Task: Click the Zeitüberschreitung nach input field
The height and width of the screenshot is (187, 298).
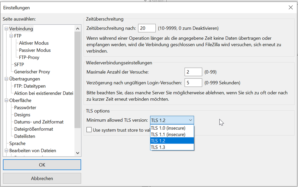Action: coord(147,28)
